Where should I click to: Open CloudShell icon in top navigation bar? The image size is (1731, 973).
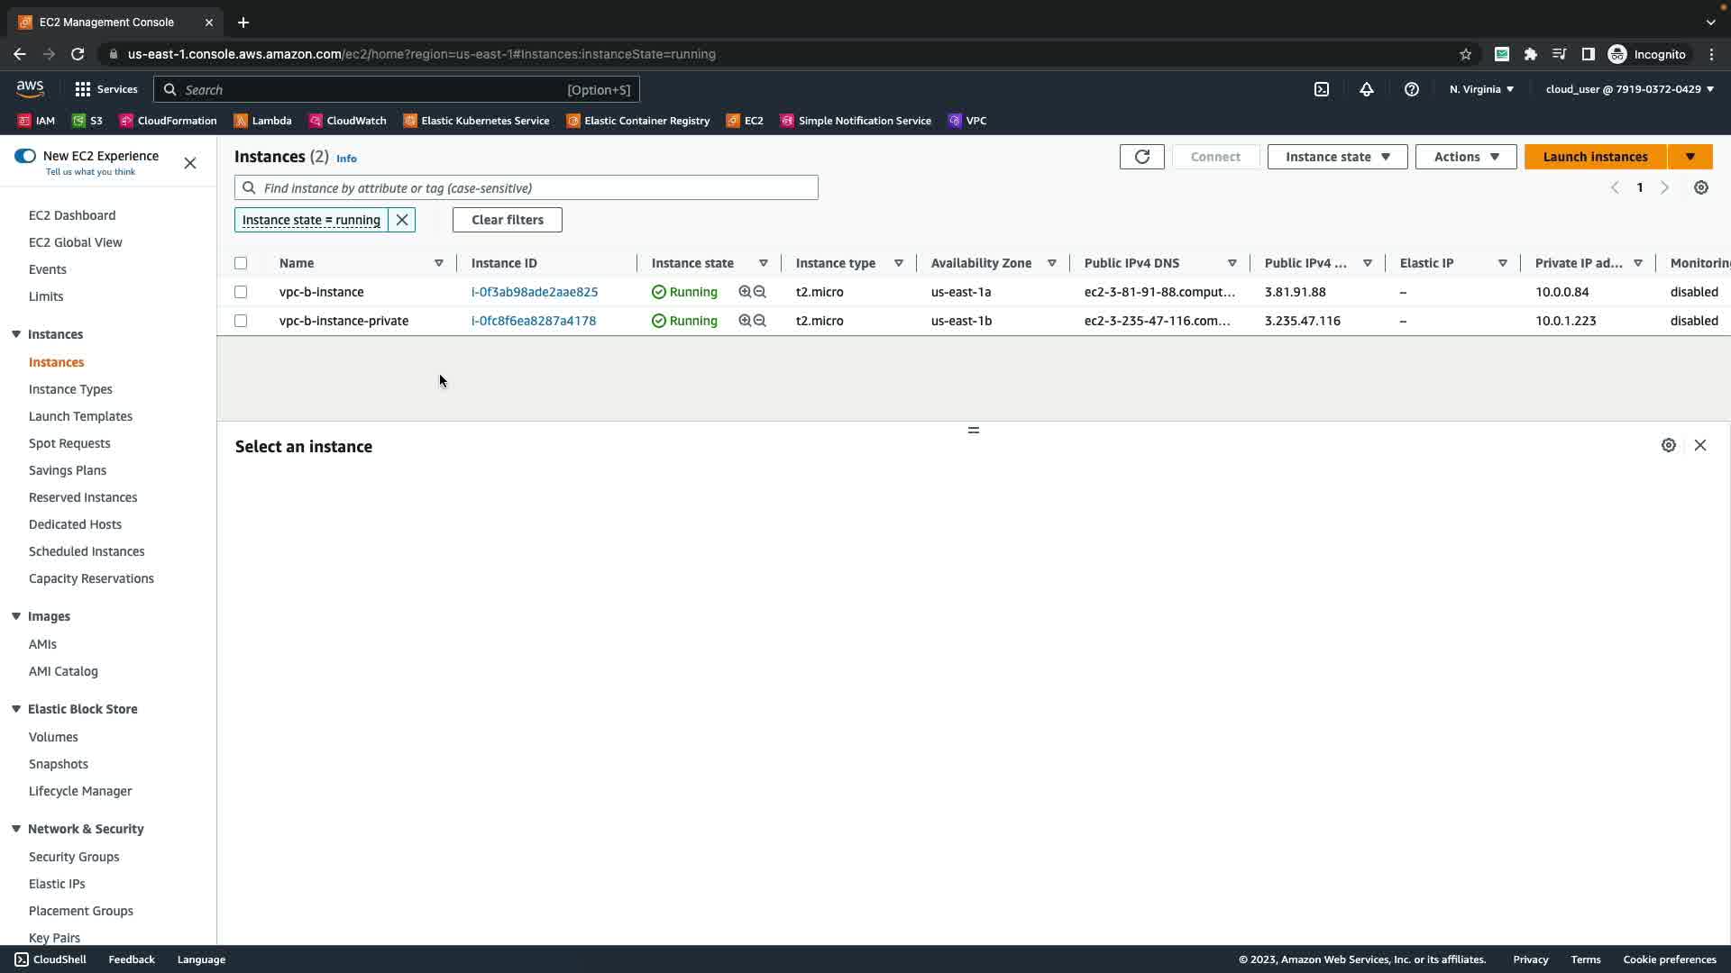tap(1321, 89)
